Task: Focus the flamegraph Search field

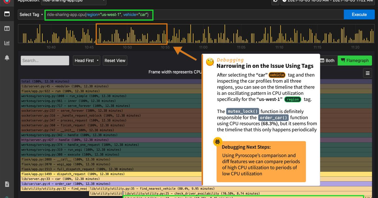Action: click(45, 61)
